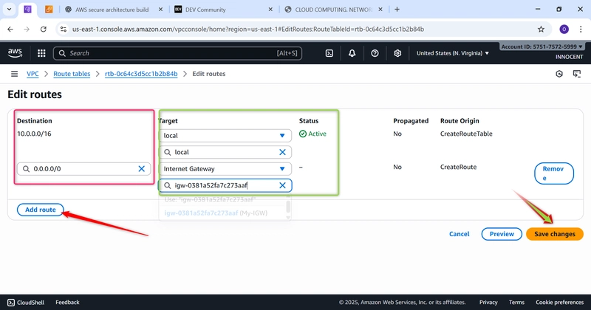Open the browser profile avatar
591x310 pixels.
[x=564, y=29]
